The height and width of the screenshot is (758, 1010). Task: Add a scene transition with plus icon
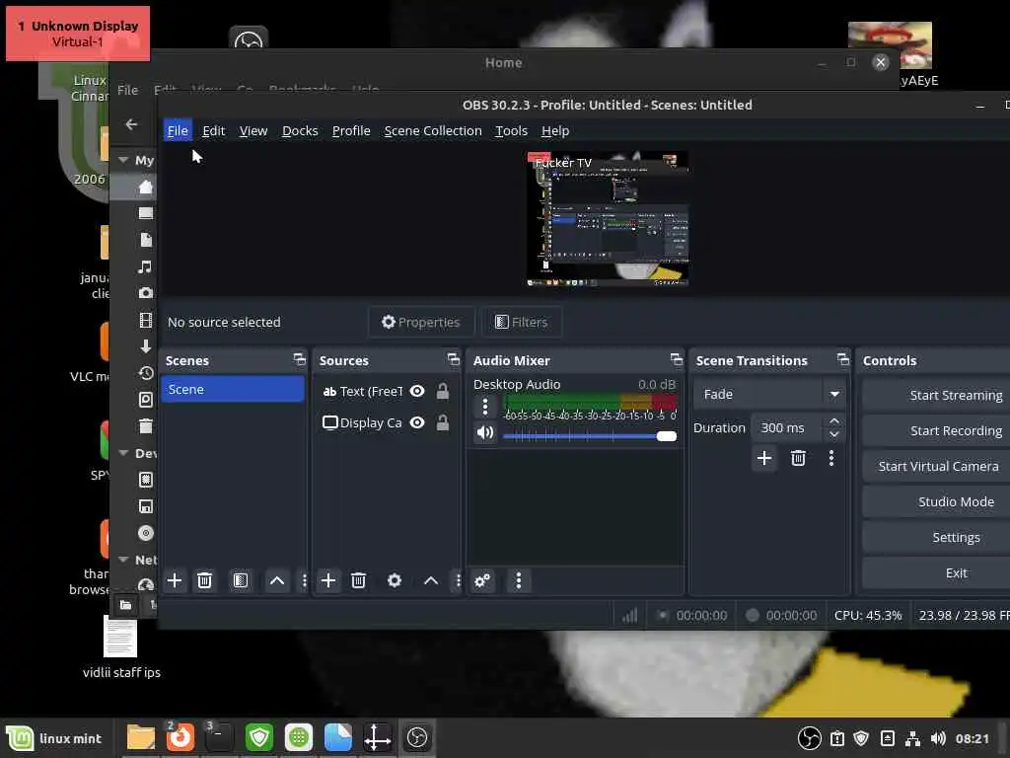[764, 458]
